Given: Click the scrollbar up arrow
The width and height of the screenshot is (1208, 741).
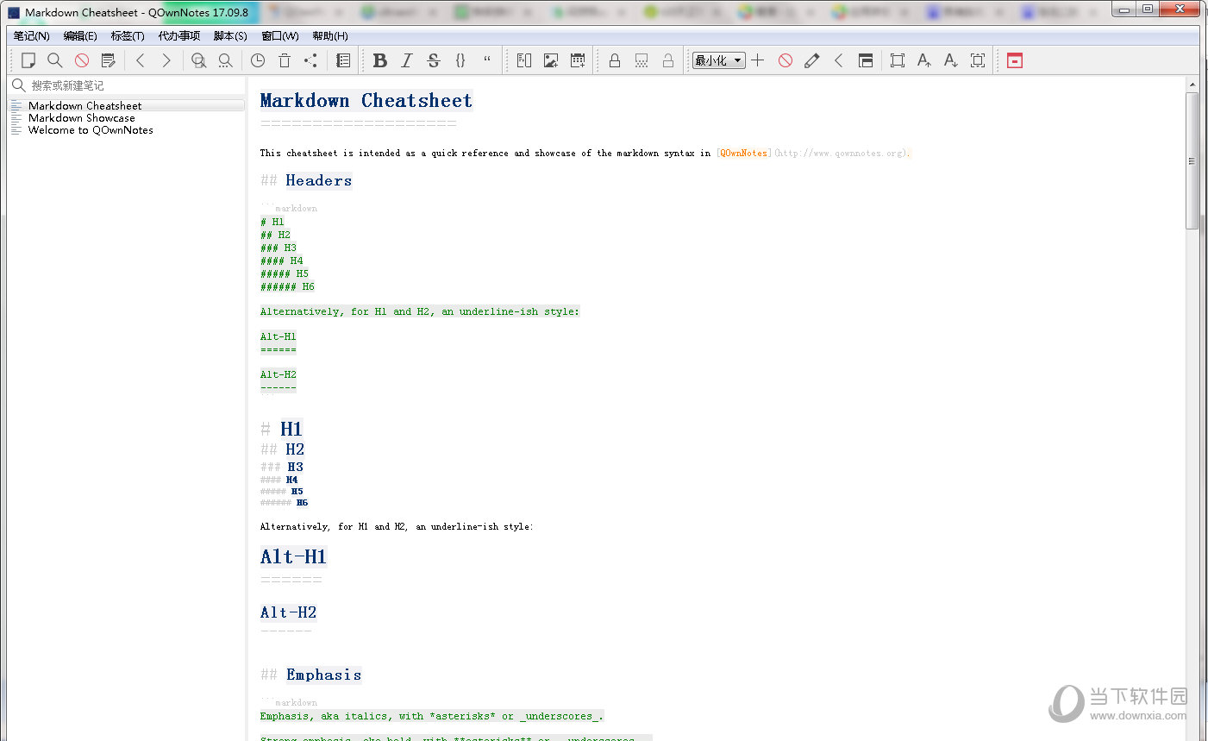Looking at the screenshot, I should coord(1192,85).
